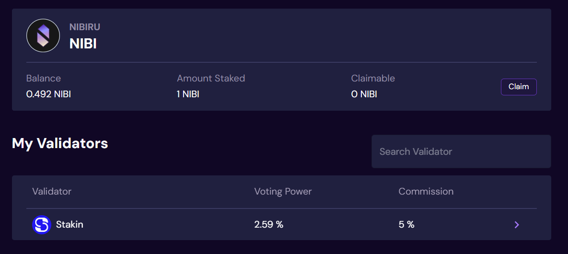Click the Stakin validator logo icon
Image resolution: width=568 pixels, height=254 pixels.
[x=42, y=225]
